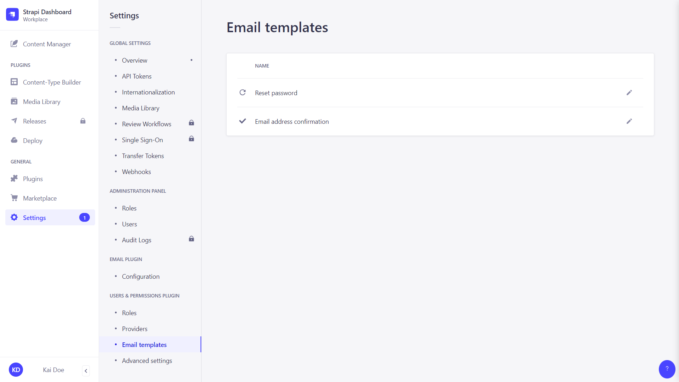Open the Marketplace cart icon
The width and height of the screenshot is (679, 382).
[14, 198]
